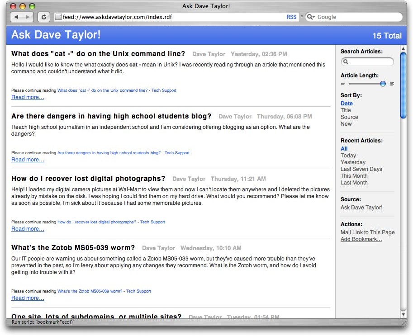Click the blue vertical scrollbar thumb

tap(403, 85)
